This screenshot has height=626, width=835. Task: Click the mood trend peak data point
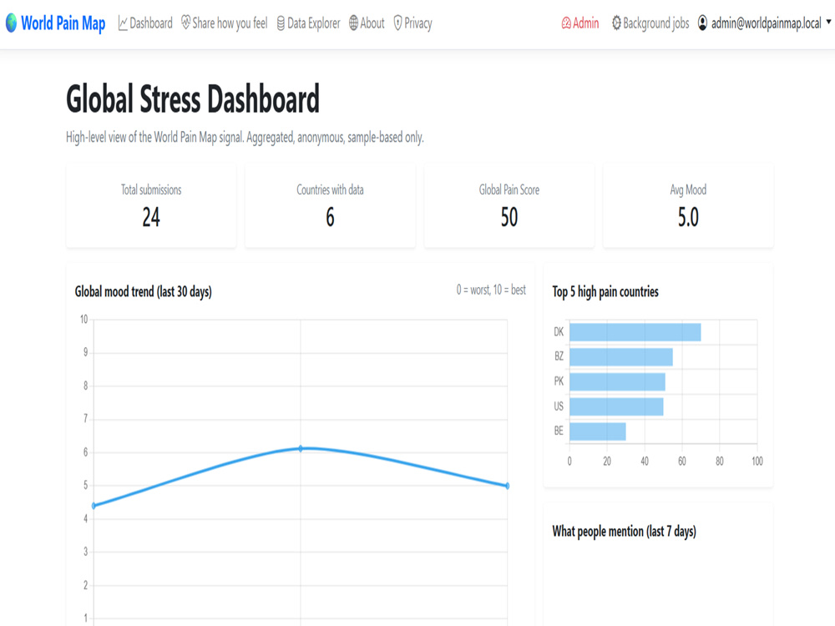pyautogui.click(x=301, y=449)
